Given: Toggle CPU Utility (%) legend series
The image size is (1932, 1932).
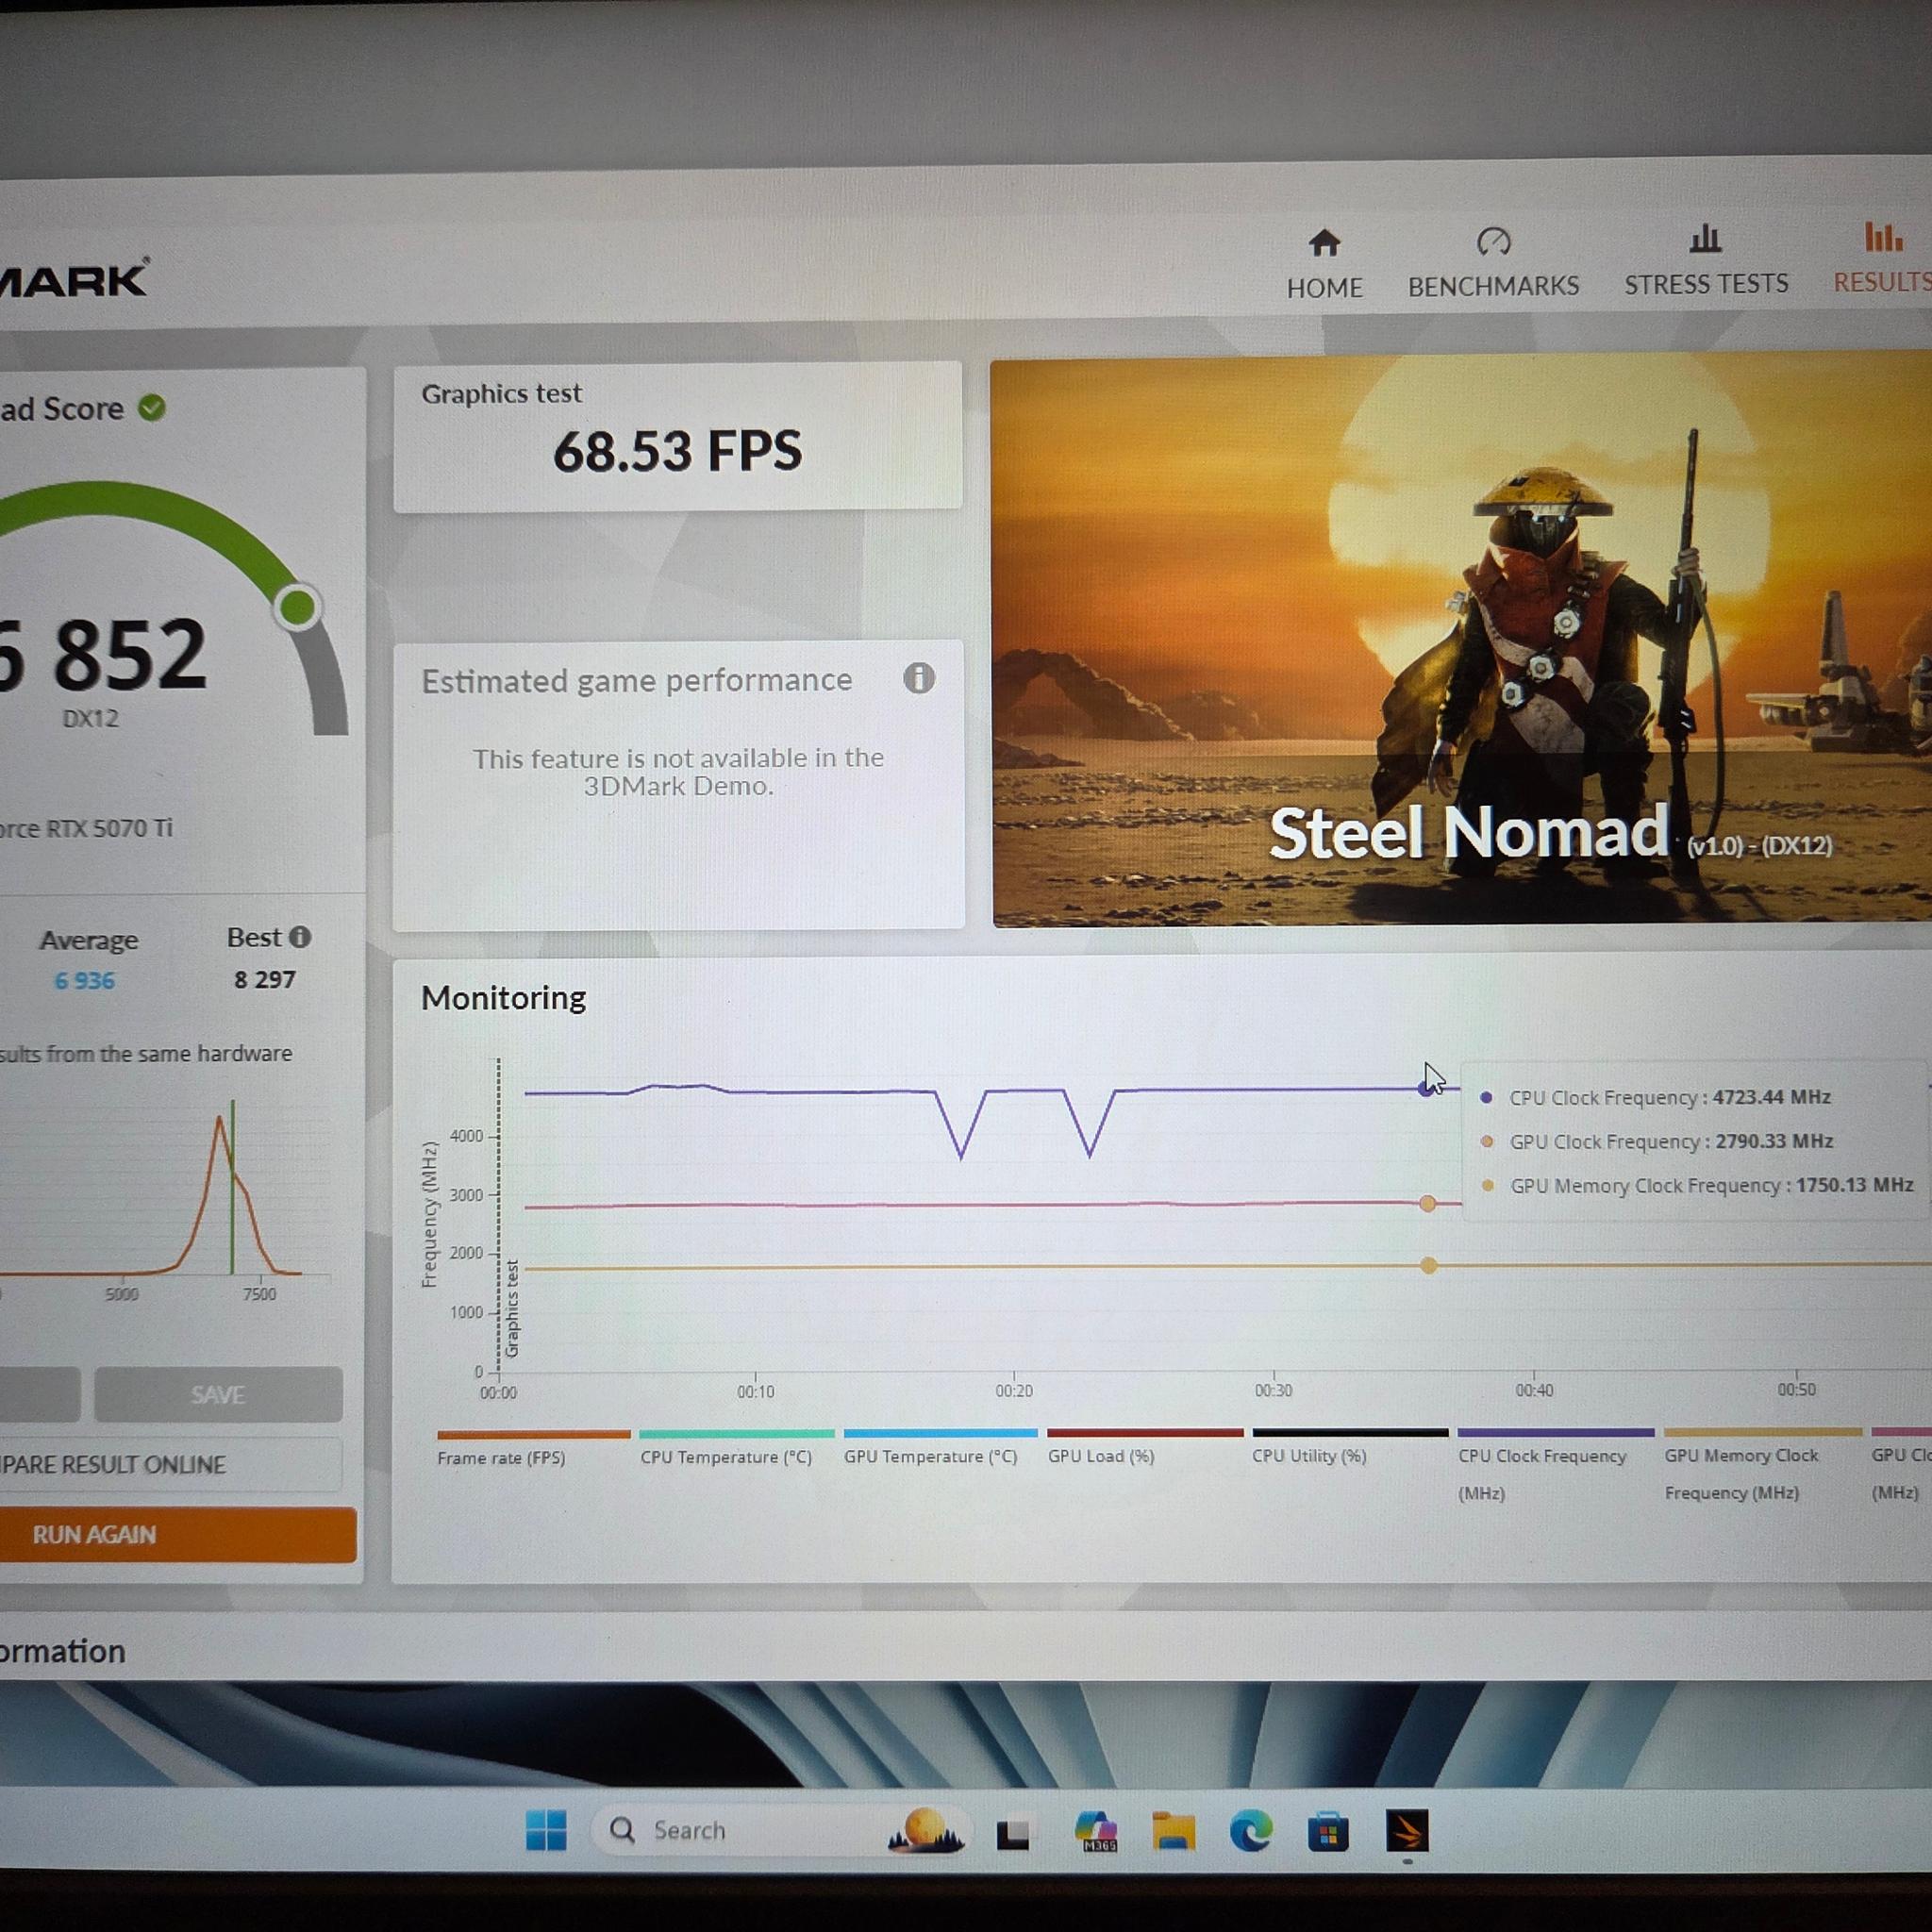Looking at the screenshot, I should pos(1350,1446).
